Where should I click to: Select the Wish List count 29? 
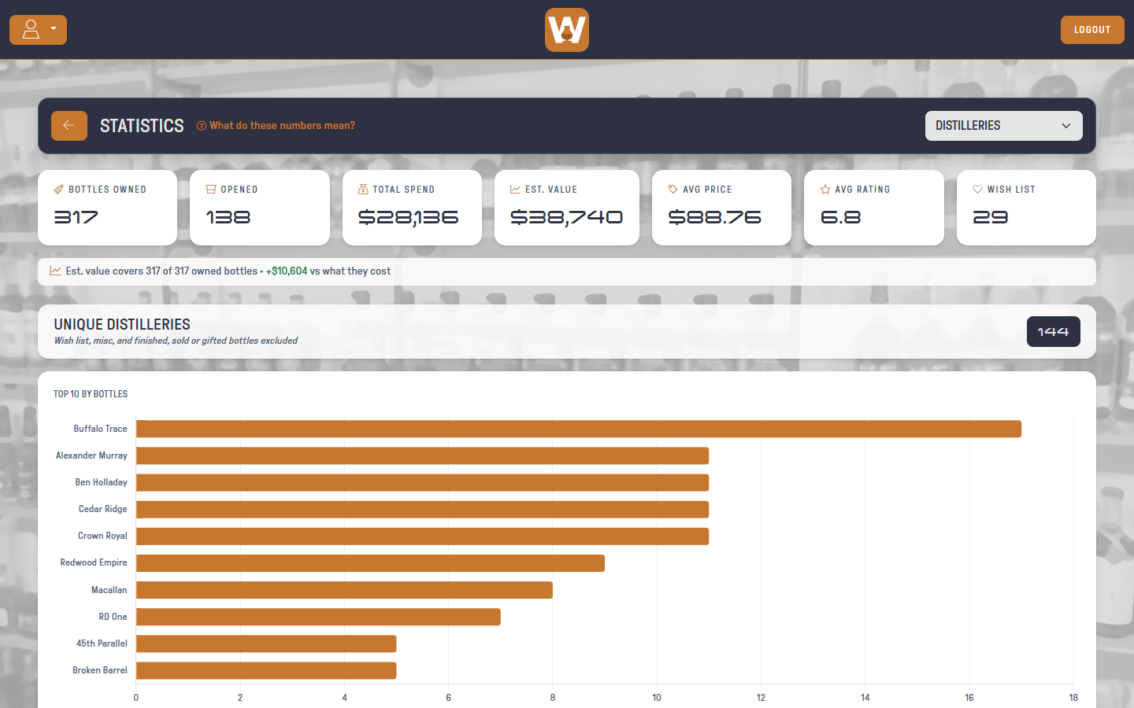[991, 217]
